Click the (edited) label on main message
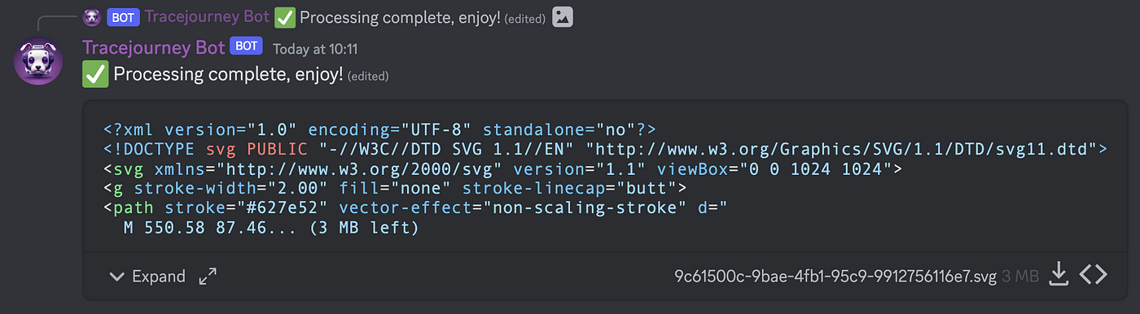 pyautogui.click(x=368, y=76)
